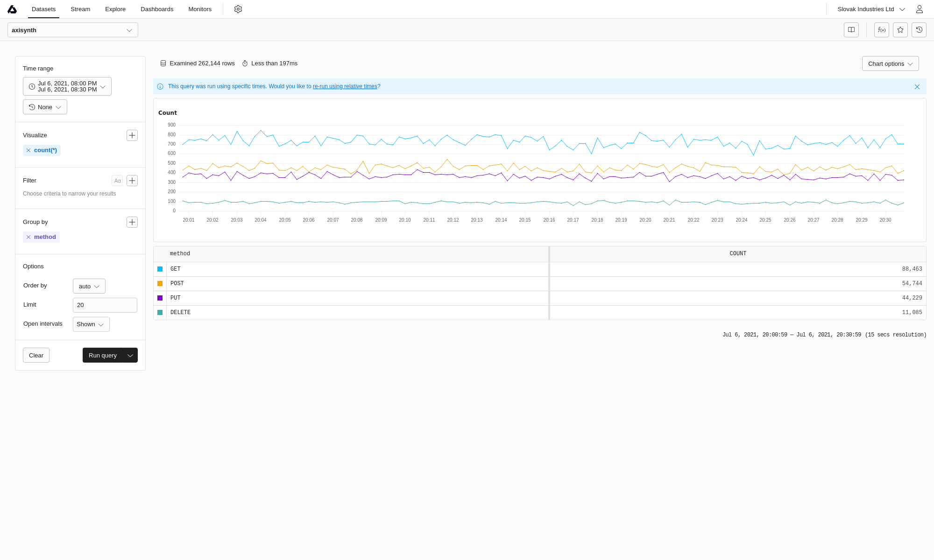Open the virtual fields f(x) icon
Image resolution: width=934 pixels, height=560 pixels.
coord(882,30)
